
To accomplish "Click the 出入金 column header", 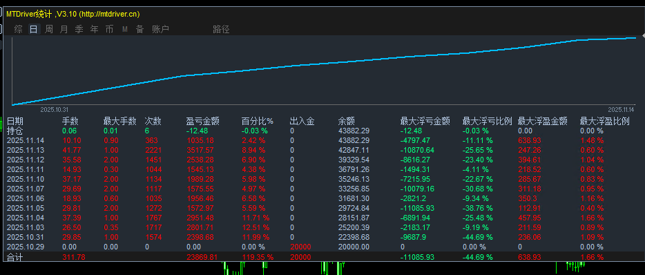I will [302, 122].
